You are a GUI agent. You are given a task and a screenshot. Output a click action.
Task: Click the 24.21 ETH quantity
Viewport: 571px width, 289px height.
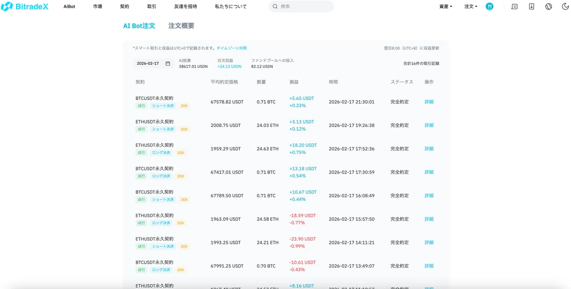(x=267, y=242)
